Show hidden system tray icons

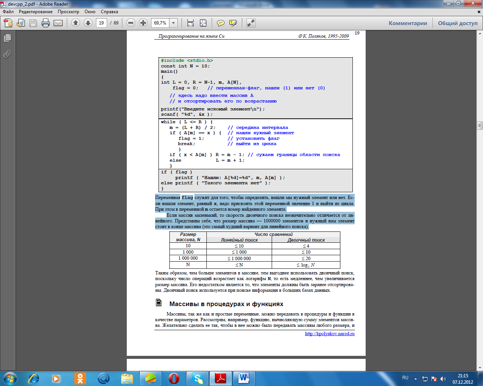pos(415,379)
